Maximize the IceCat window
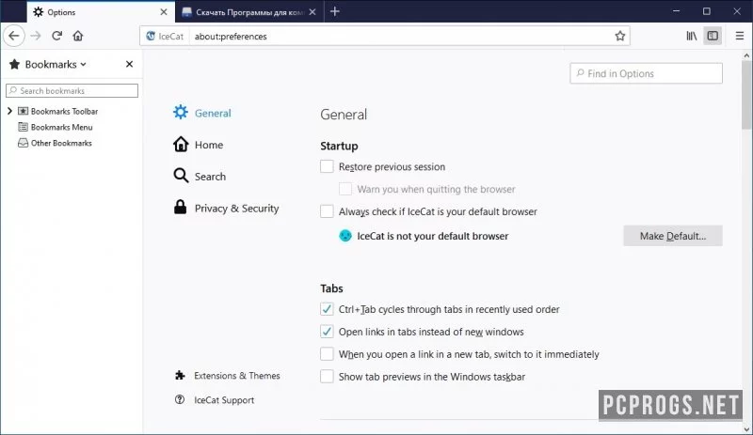753x435 pixels. point(707,11)
